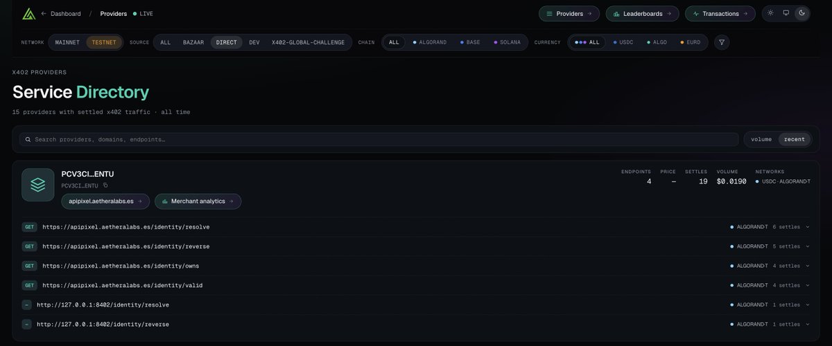Expand the identity/valid endpoint row chevron

click(x=807, y=285)
